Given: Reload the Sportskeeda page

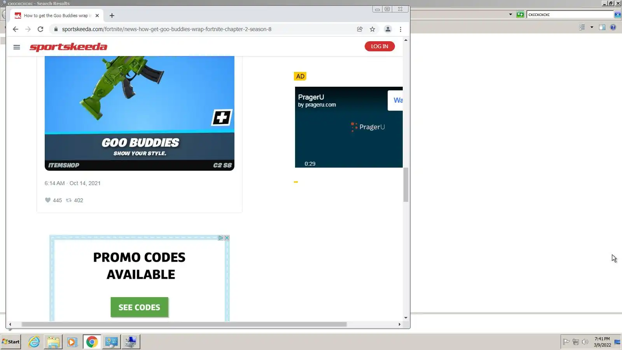Looking at the screenshot, I should (40, 29).
